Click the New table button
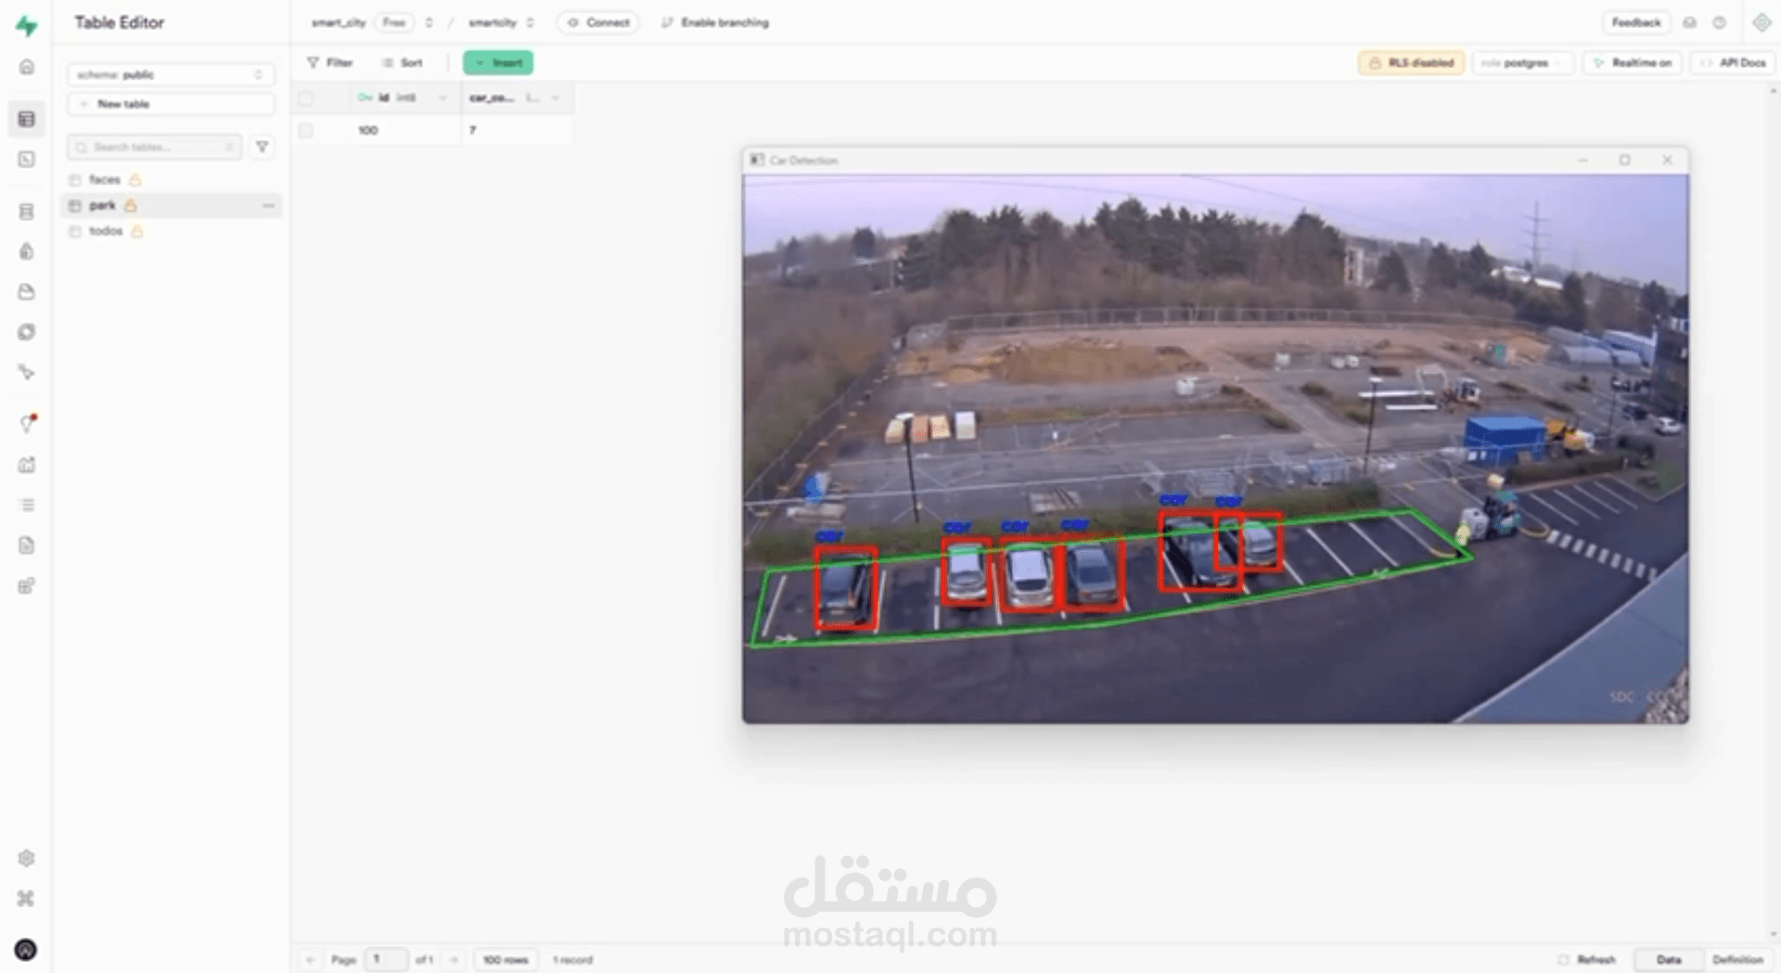This screenshot has height=973, width=1781. [x=171, y=104]
